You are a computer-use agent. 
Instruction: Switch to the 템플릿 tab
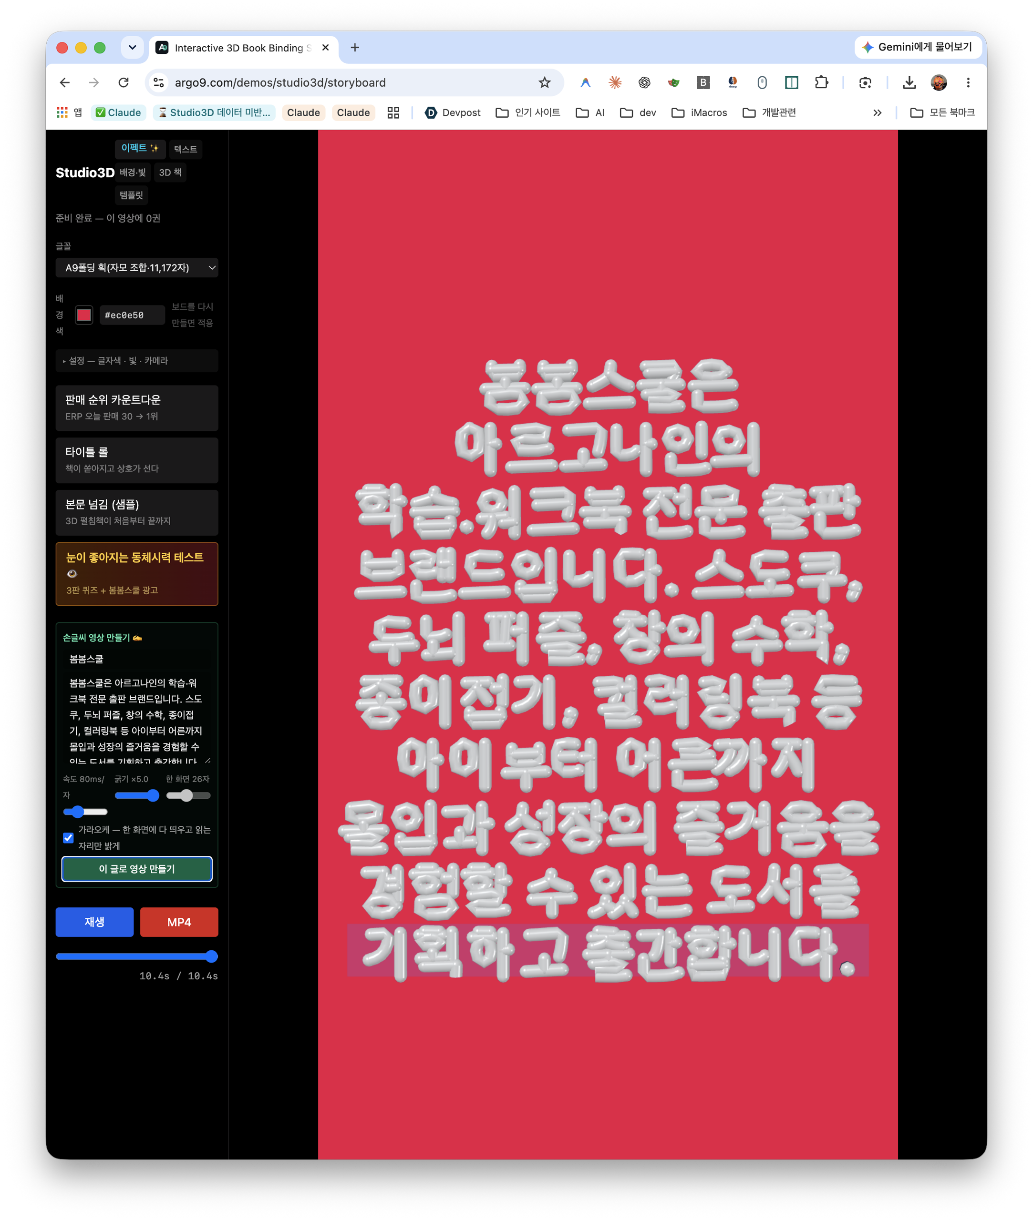[131, 195]
